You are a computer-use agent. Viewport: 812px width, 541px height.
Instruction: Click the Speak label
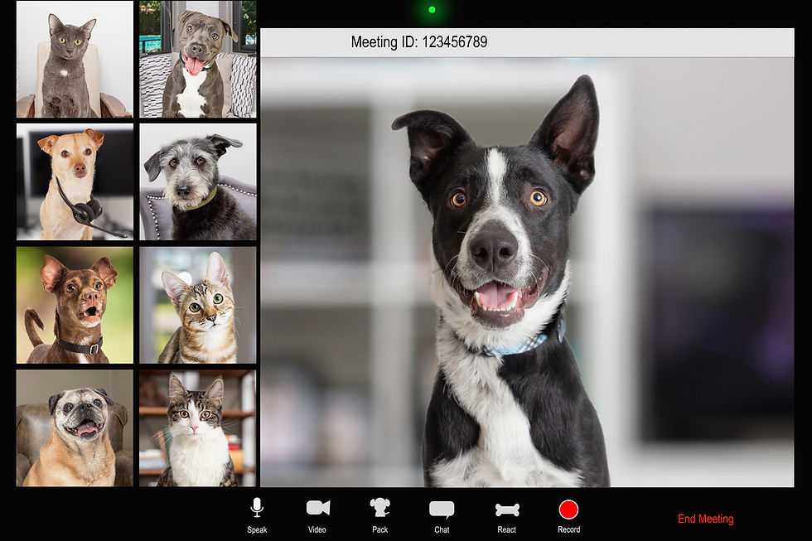click(x=257, y=529)
